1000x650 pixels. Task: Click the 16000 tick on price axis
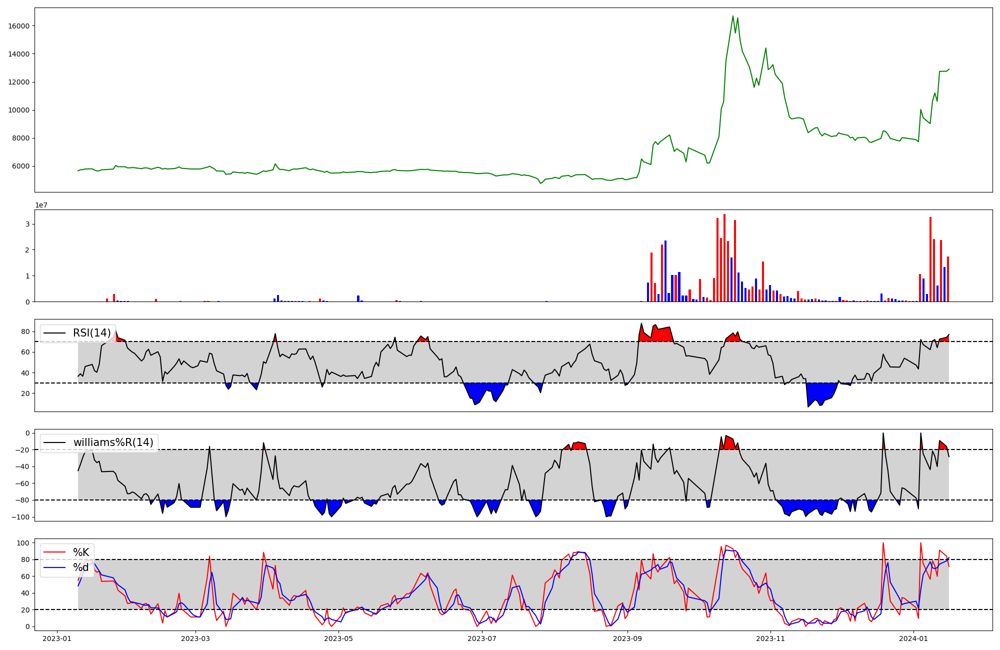point(19,26)
